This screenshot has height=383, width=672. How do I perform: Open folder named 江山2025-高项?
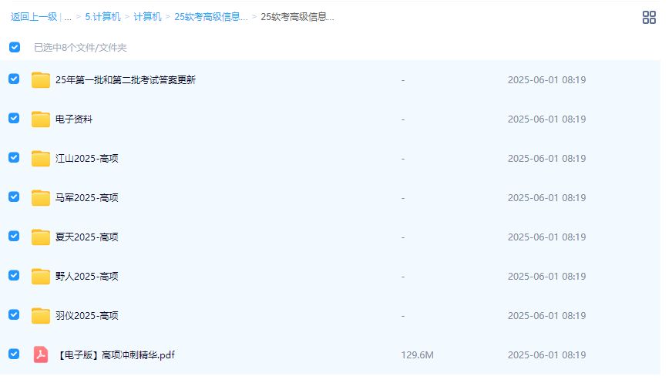click(x=86, y=159)
